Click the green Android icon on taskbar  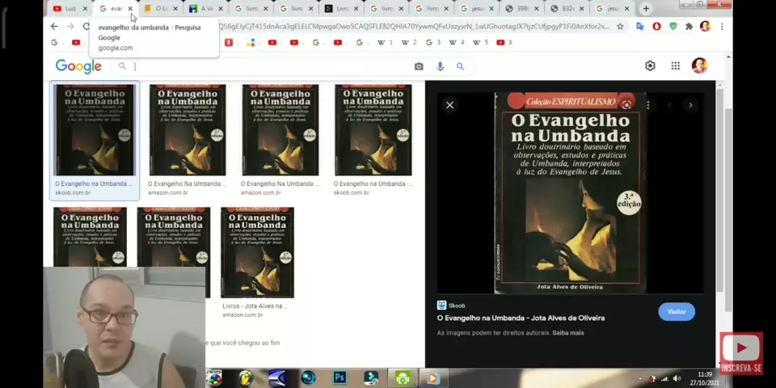coord(403,378)
